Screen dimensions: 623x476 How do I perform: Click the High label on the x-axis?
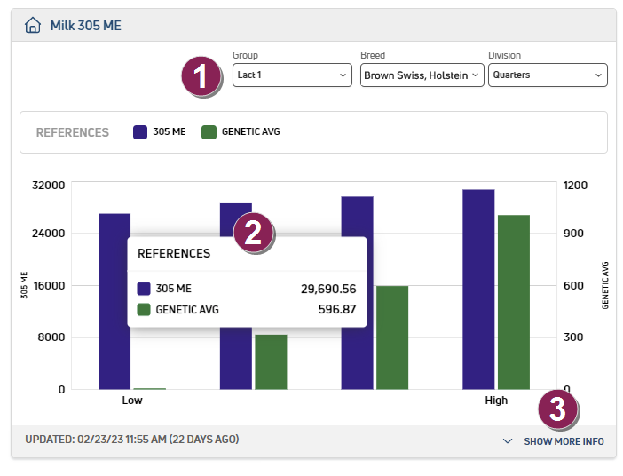click(496, 401)
